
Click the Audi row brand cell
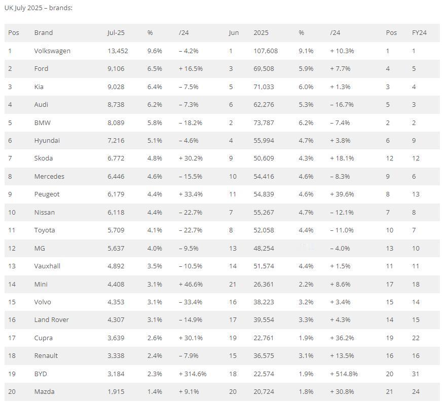[x=41, y=104]
